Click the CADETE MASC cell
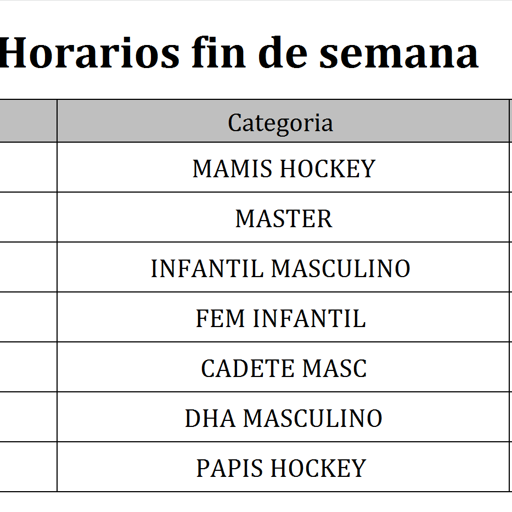Image resolution: width=512 pixels, height=512 pixels. (x=283, y=368)
